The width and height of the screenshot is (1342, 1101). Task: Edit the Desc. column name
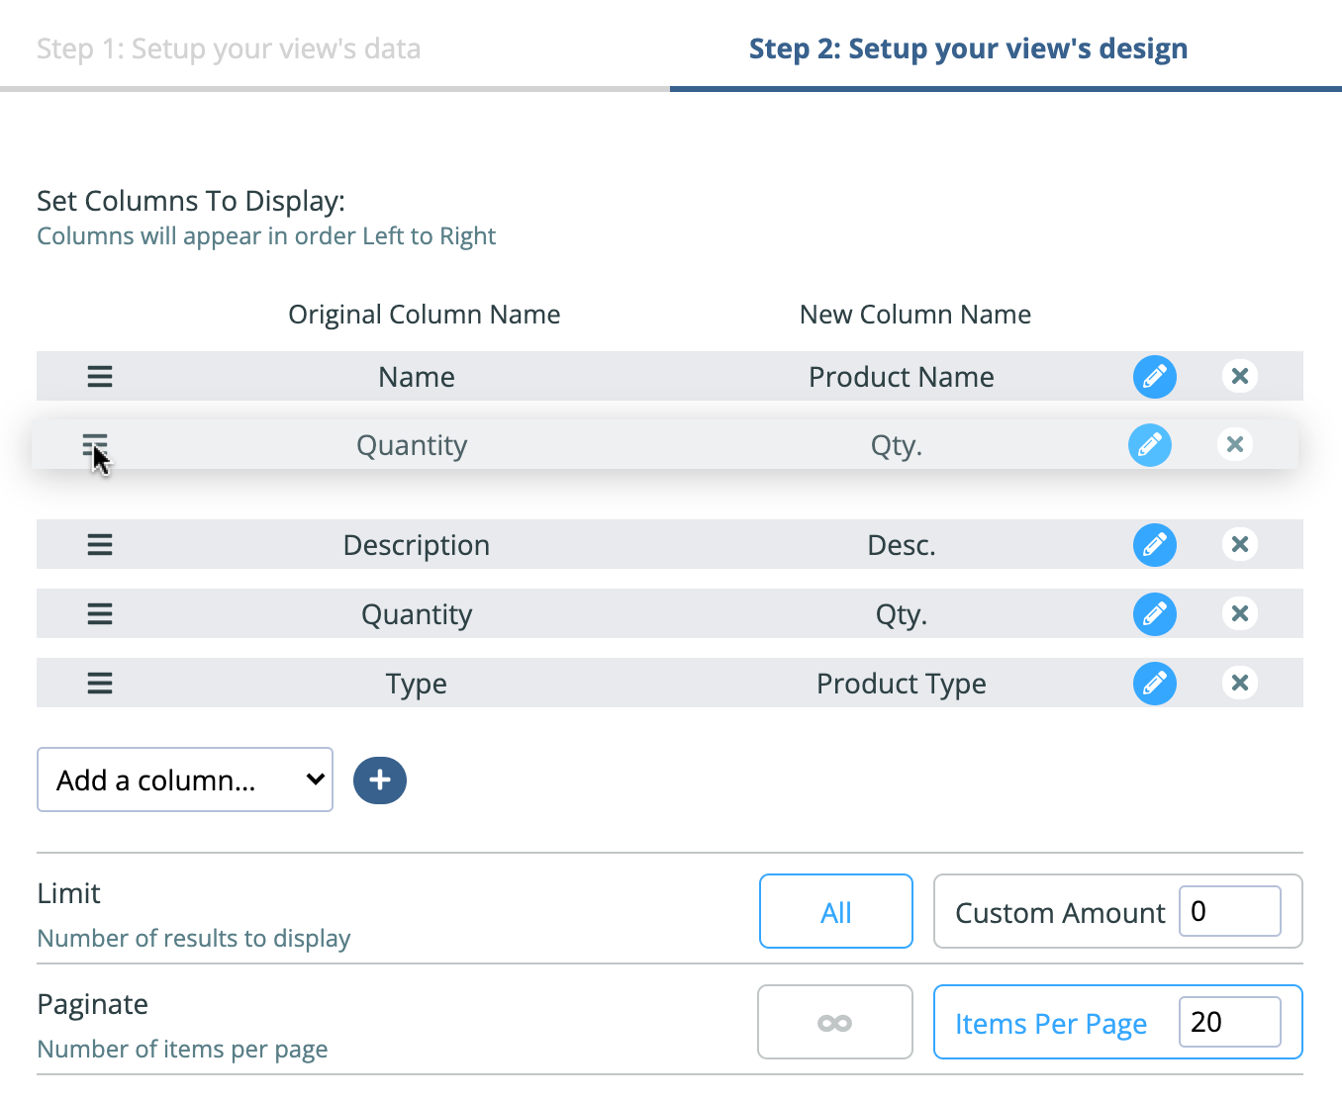1155,545
